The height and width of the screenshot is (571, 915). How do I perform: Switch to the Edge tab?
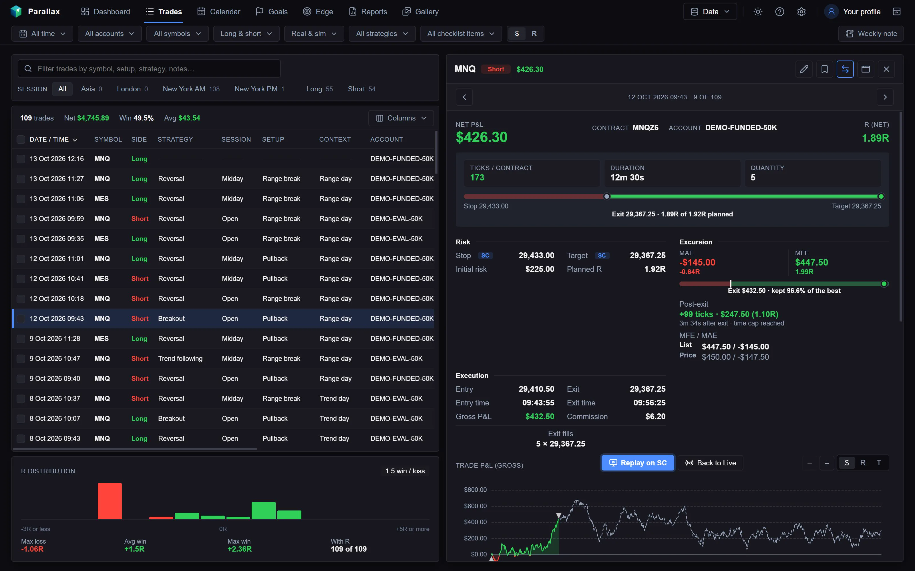click(318, 12)
